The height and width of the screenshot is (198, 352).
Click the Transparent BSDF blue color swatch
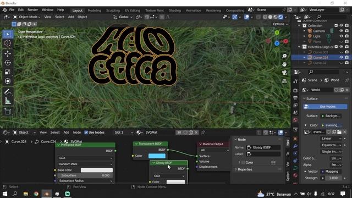157,156
